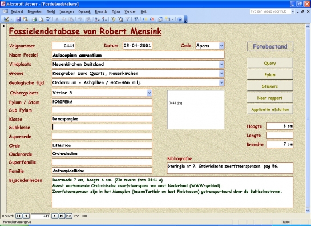
Task: Click the 0441.jpg photo frame
Action: [x=196, y=110]
